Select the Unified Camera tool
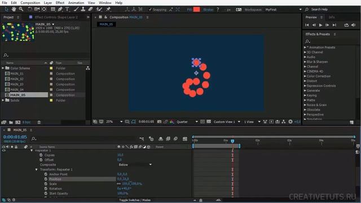The width and height of the screenshot is (361, 203). (x=37, y=9)
